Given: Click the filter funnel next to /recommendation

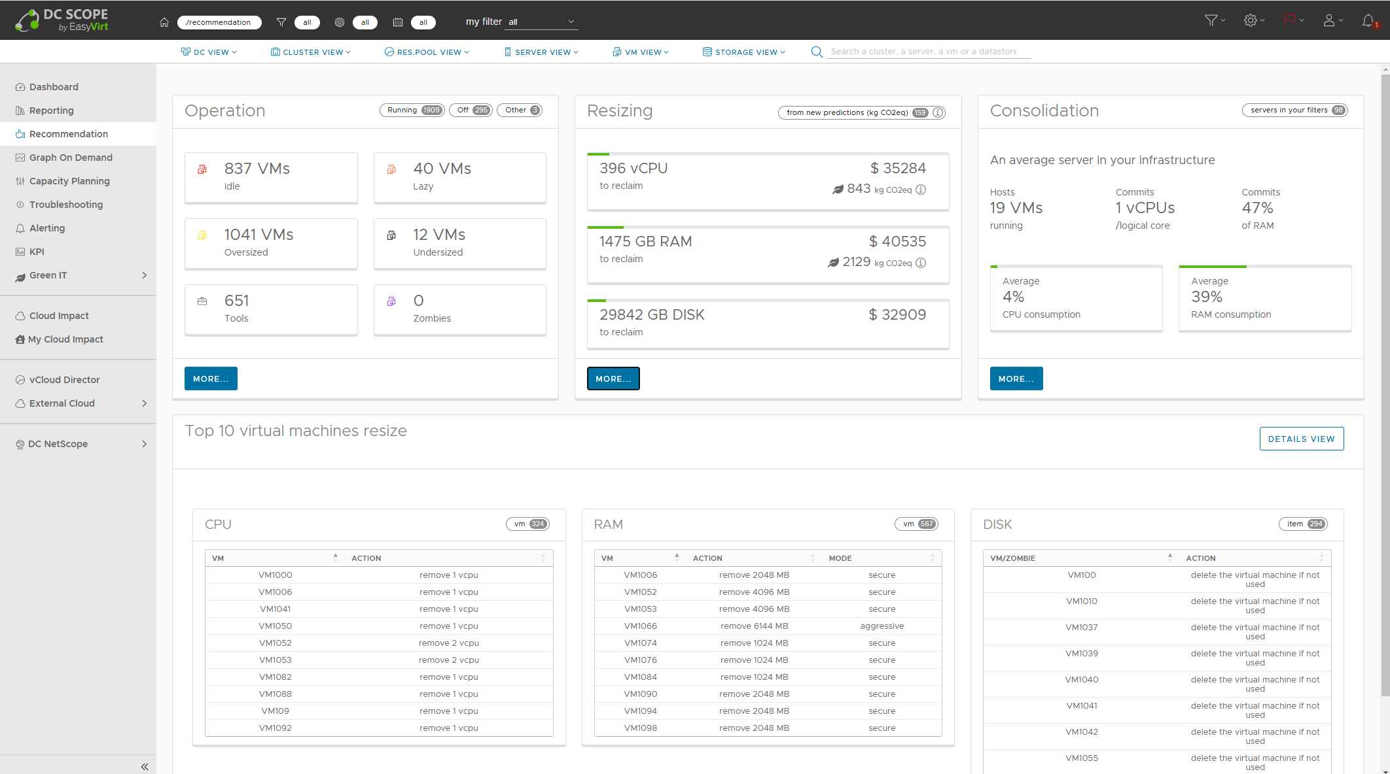Looking at the screenshot, I should (281, 22).
